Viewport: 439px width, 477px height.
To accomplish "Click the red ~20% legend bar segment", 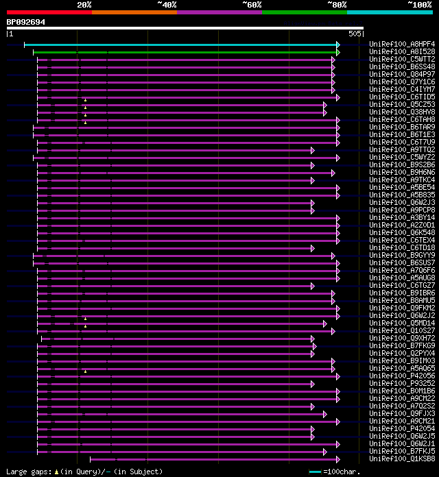I will (49, 12).
